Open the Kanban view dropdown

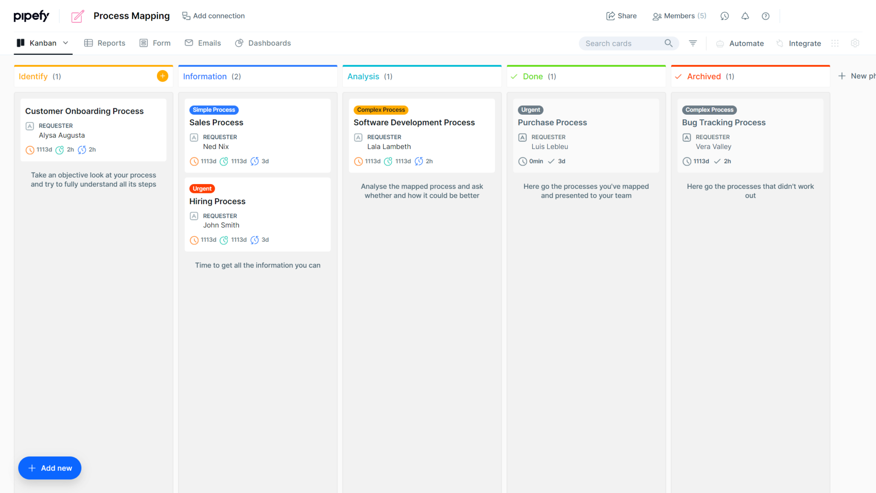66,43
